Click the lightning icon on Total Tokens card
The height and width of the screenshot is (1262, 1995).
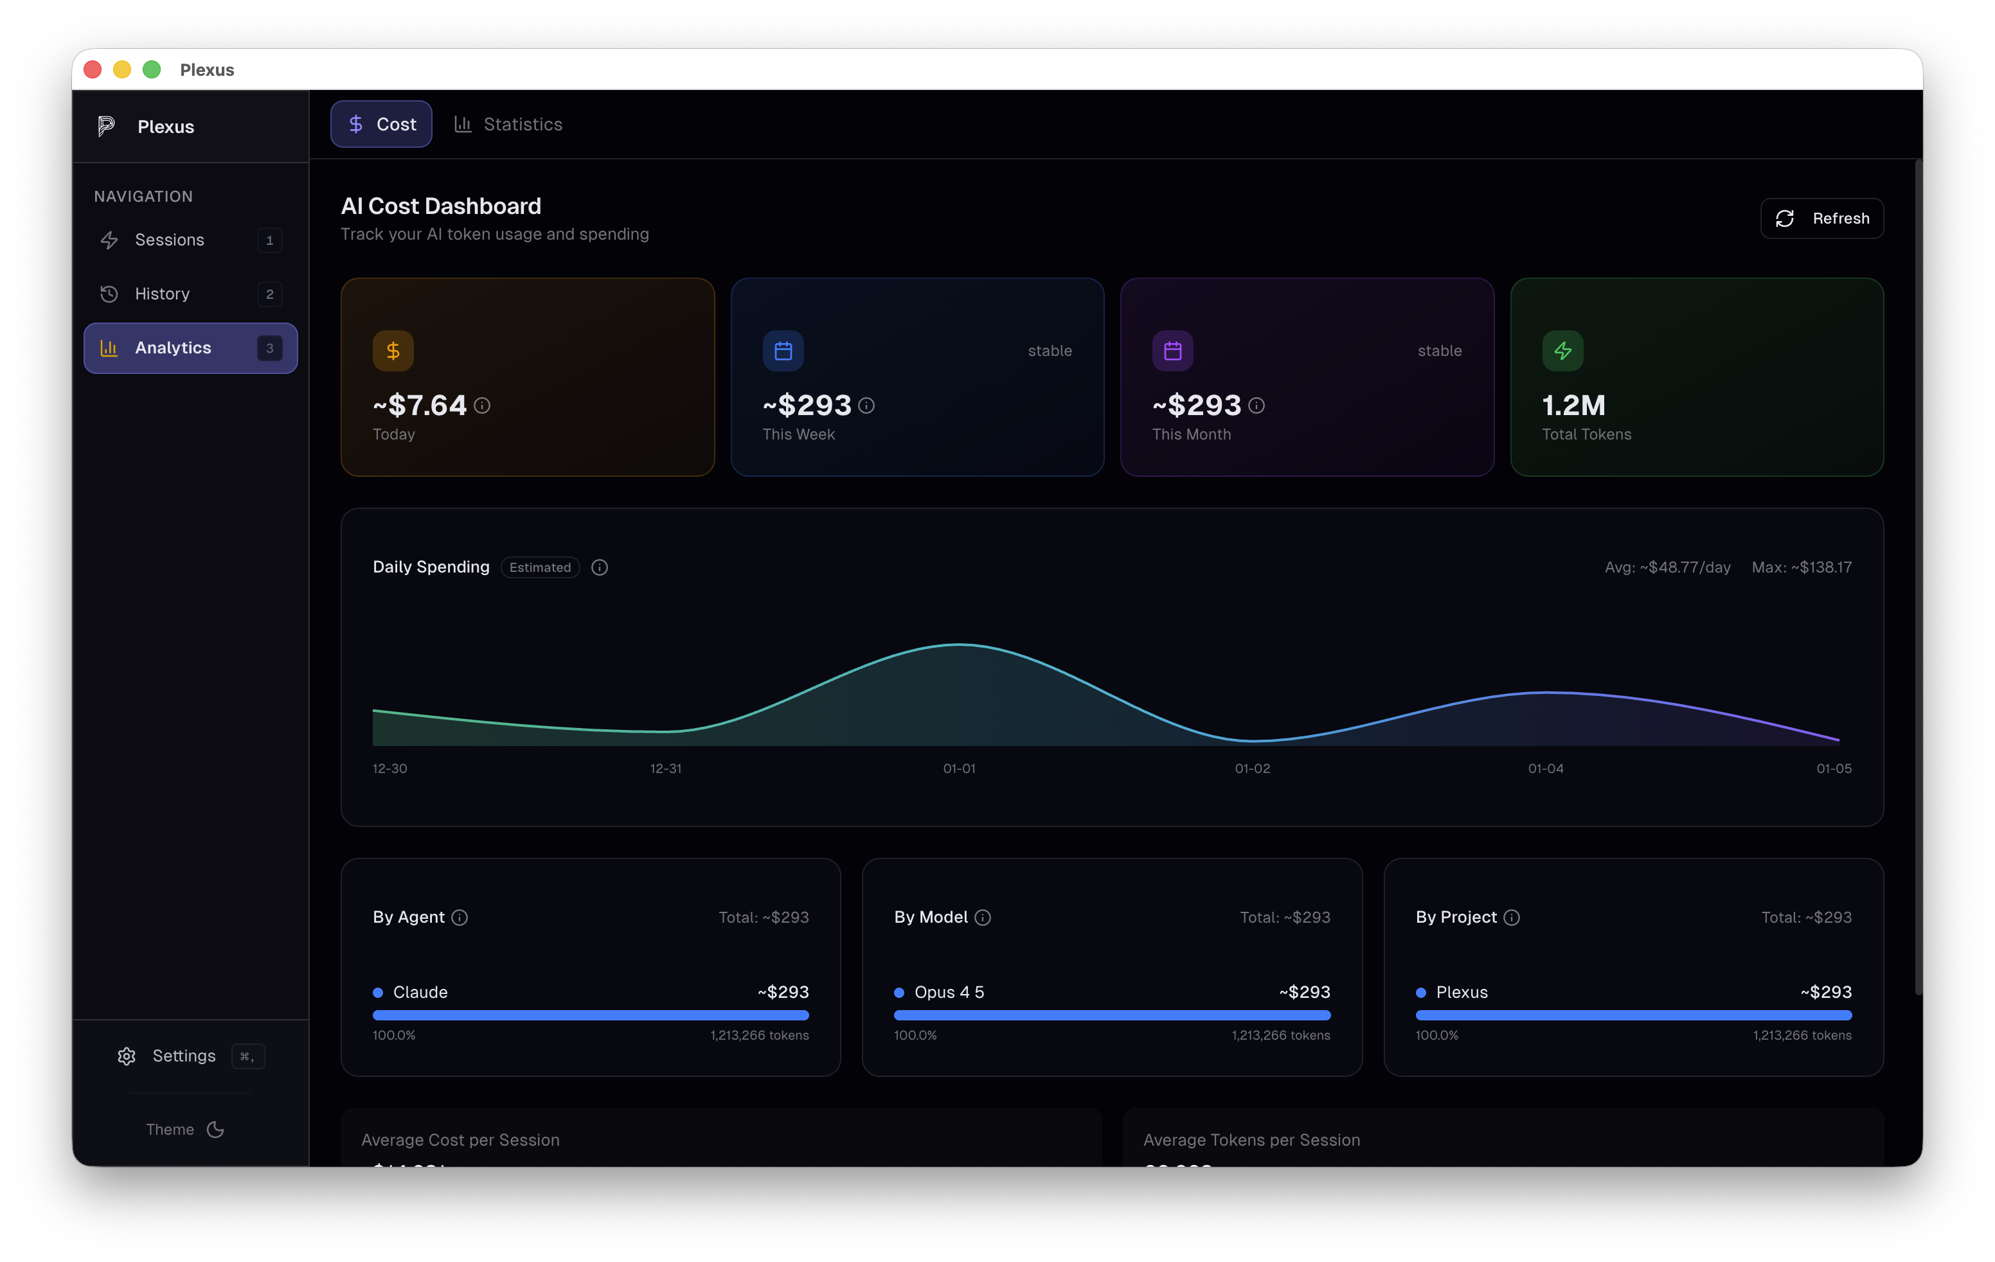(1562, 350)
